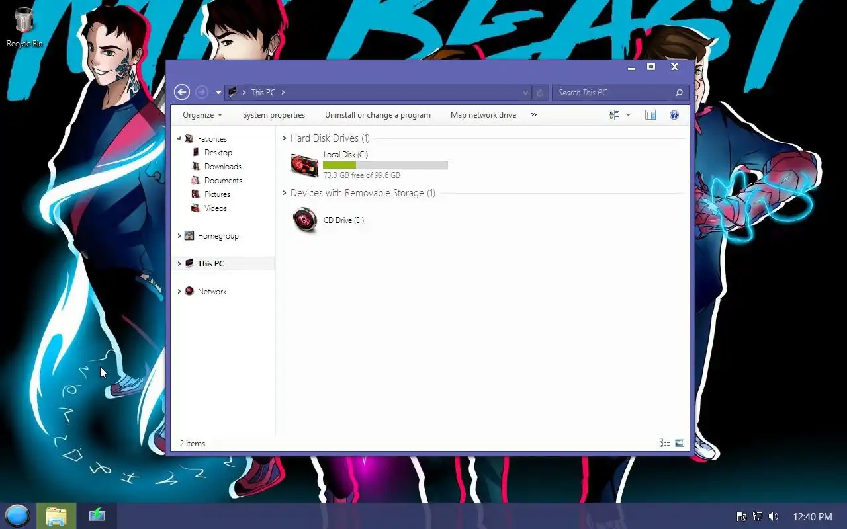Open the recent locations dropdown arrow
This screenshot has height=529, width=847.
218,93
